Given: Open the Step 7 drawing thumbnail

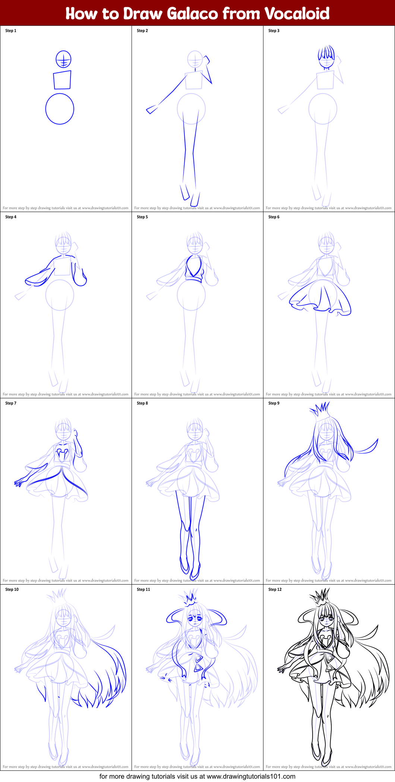Looking at the screenshot, I should pyautogui.click(x=66, y=491).
